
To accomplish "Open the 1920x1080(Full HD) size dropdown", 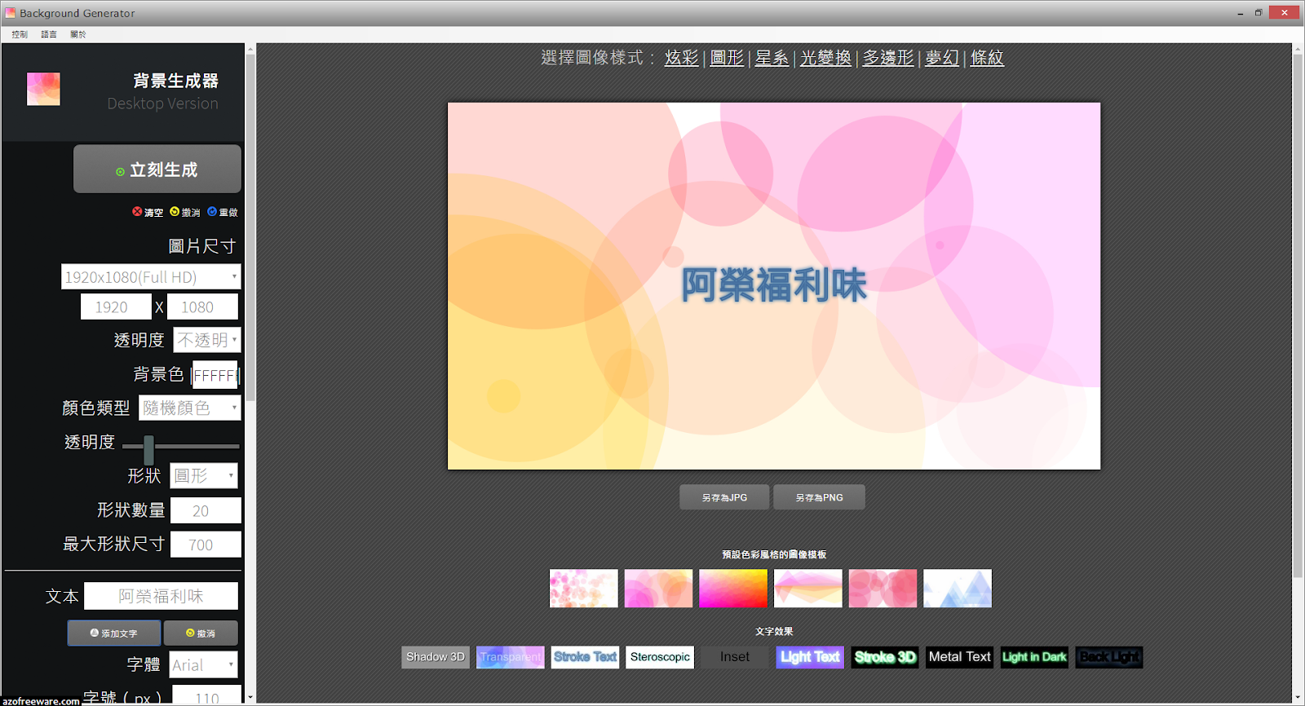I will 151,277.
